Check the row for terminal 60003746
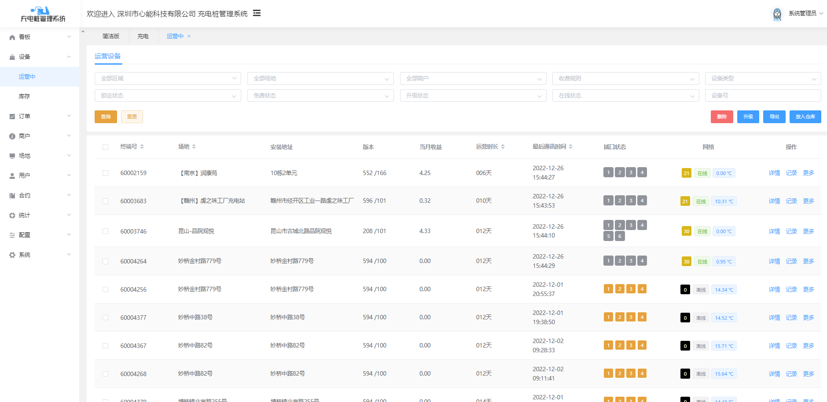827x402 pixels. tap(105, 231)
